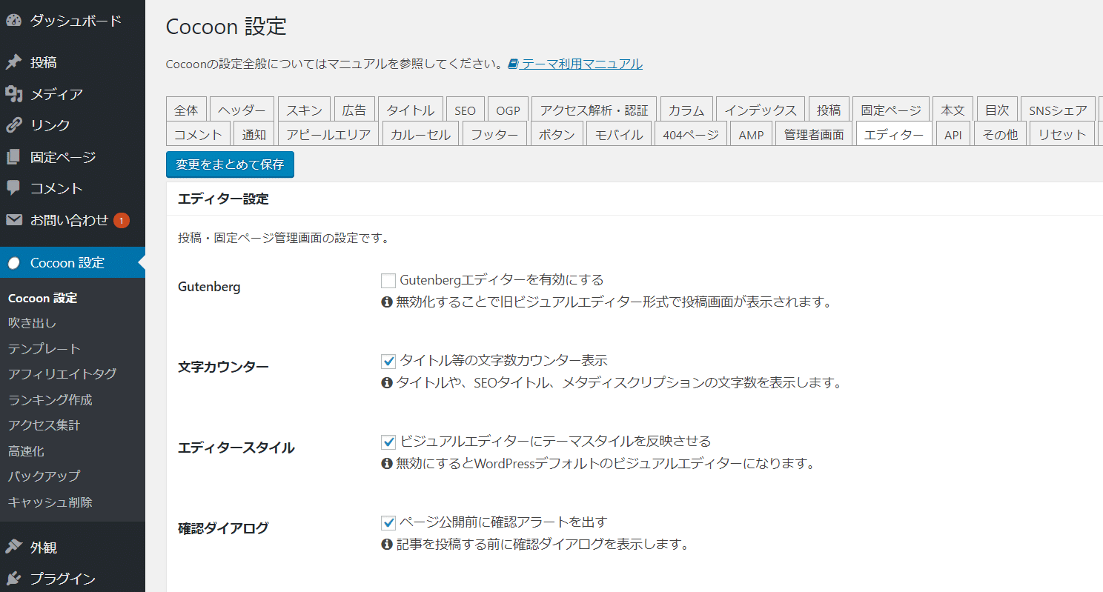
Task: Click the Dashboard gauge icon in sidebar
Action: [x=13, y=21]
